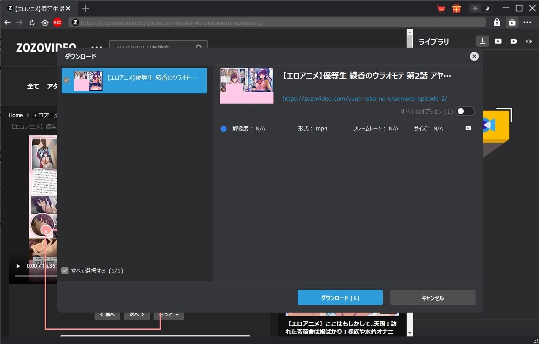Click the page scrollbar up arrow
Viewport: 539px width, 344px height.
(x=410, y=32)
